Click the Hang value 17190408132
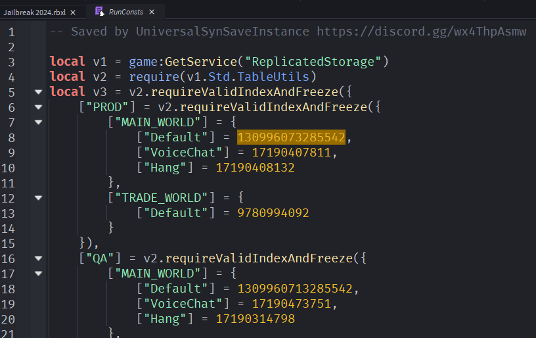Viewport: 536px width, 338px height. click(255, 168)
